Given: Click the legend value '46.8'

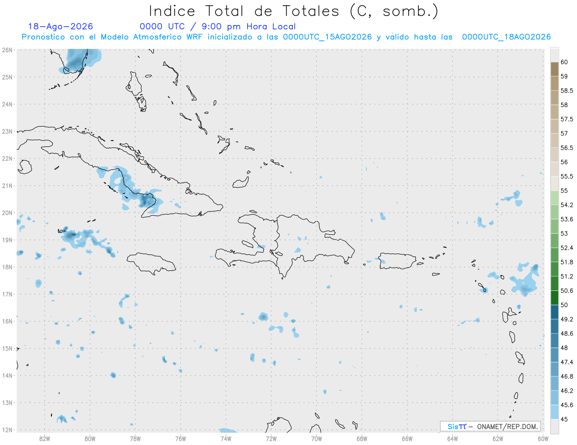Looking at the screenshot, I should (566, 376).
